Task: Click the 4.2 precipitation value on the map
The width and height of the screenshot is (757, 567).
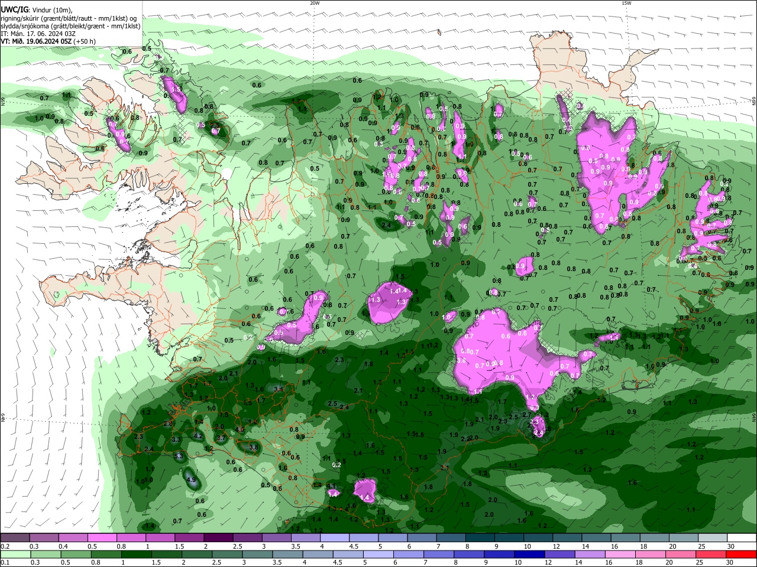Action: (198, 436)
